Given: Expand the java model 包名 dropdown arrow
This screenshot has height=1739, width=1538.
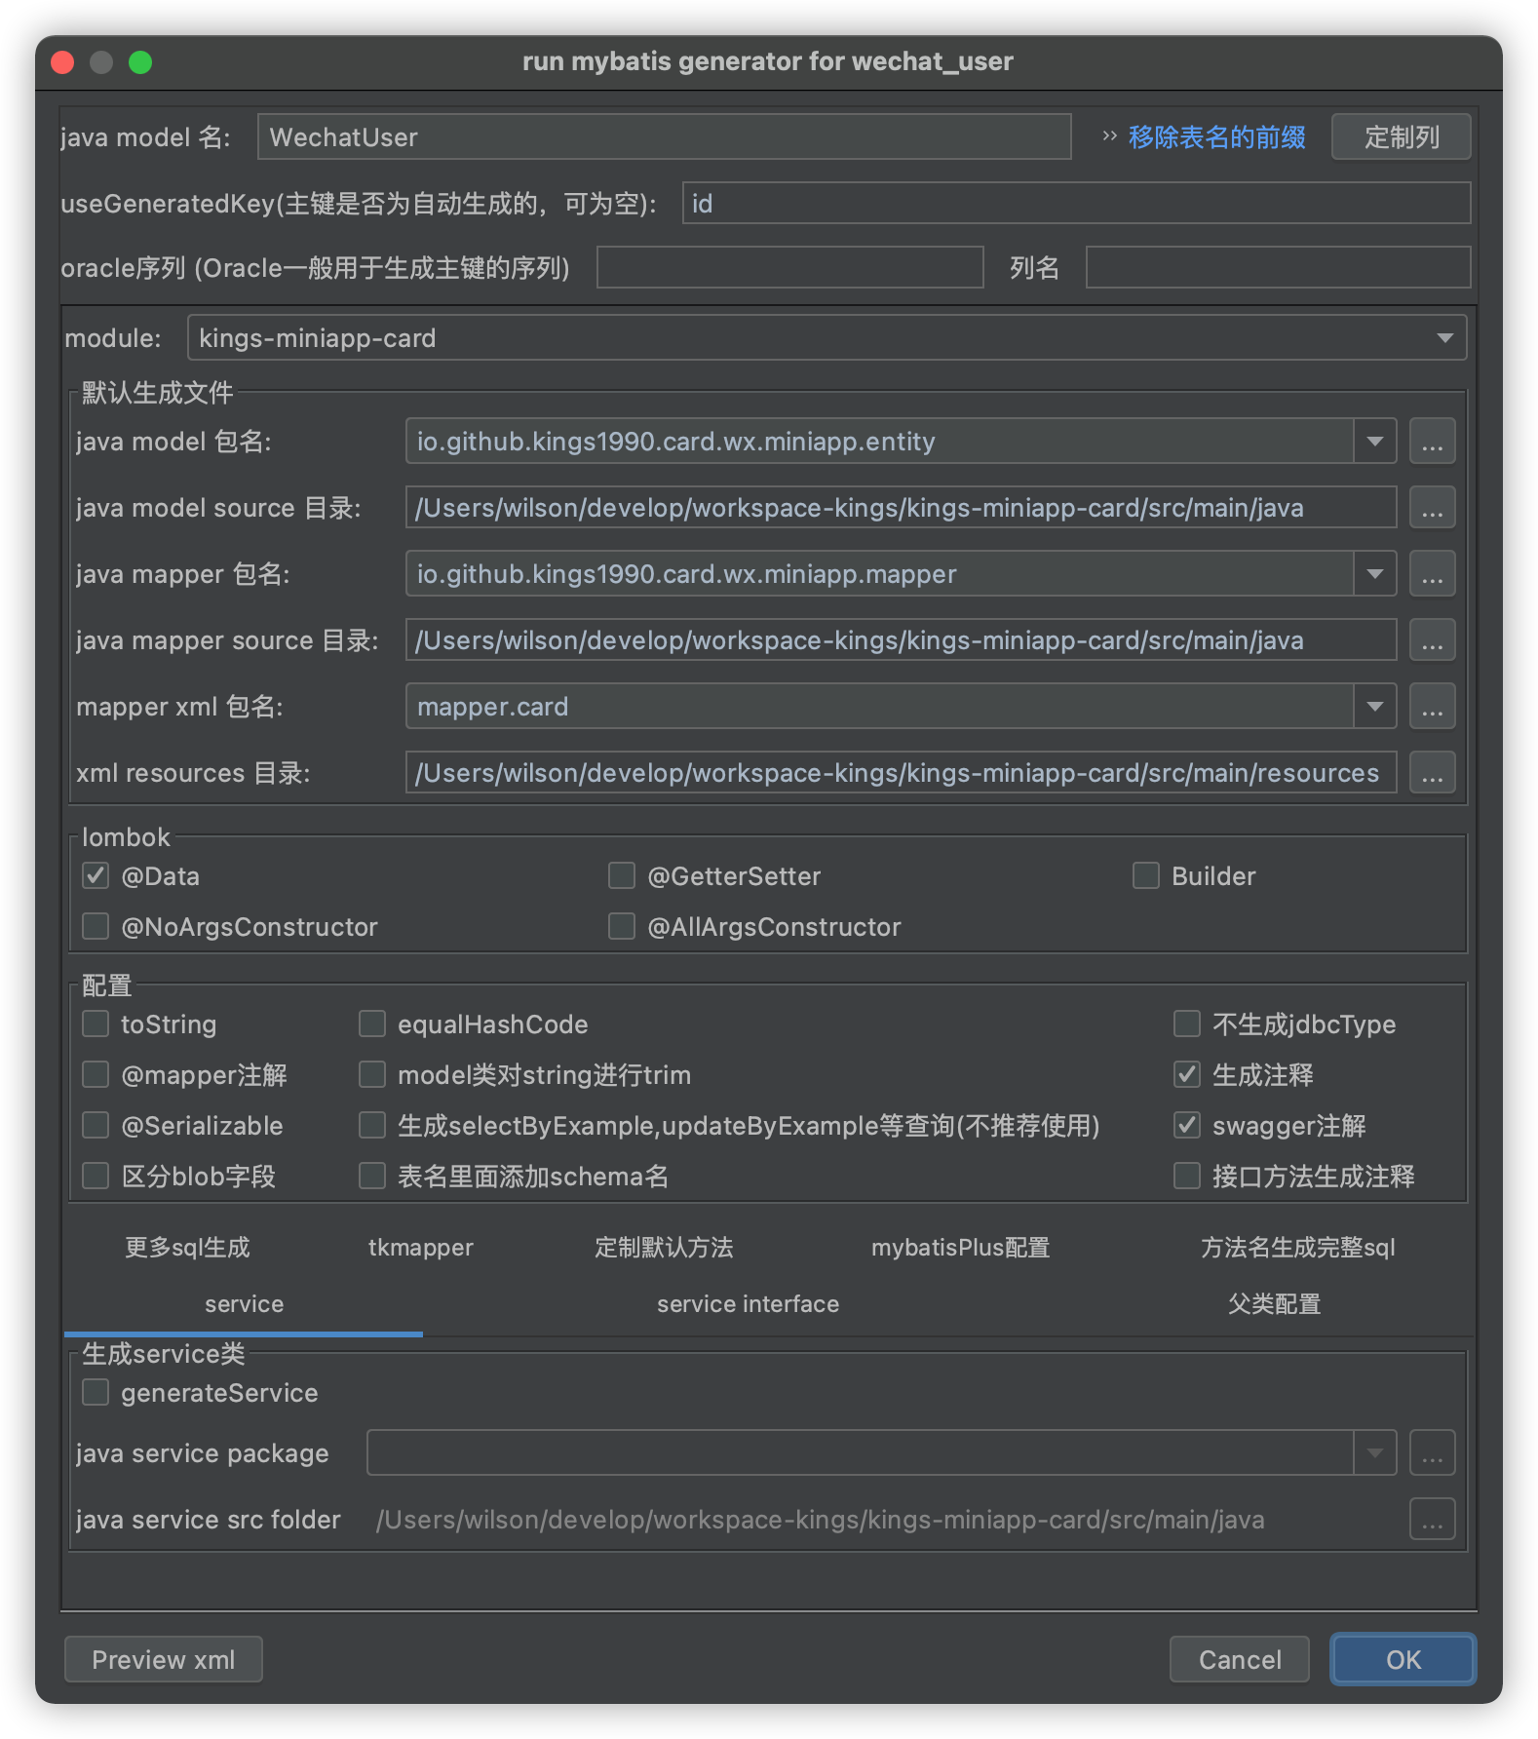Looking at the screenshot, I should pyautogui.click(x=1375, y=442).
